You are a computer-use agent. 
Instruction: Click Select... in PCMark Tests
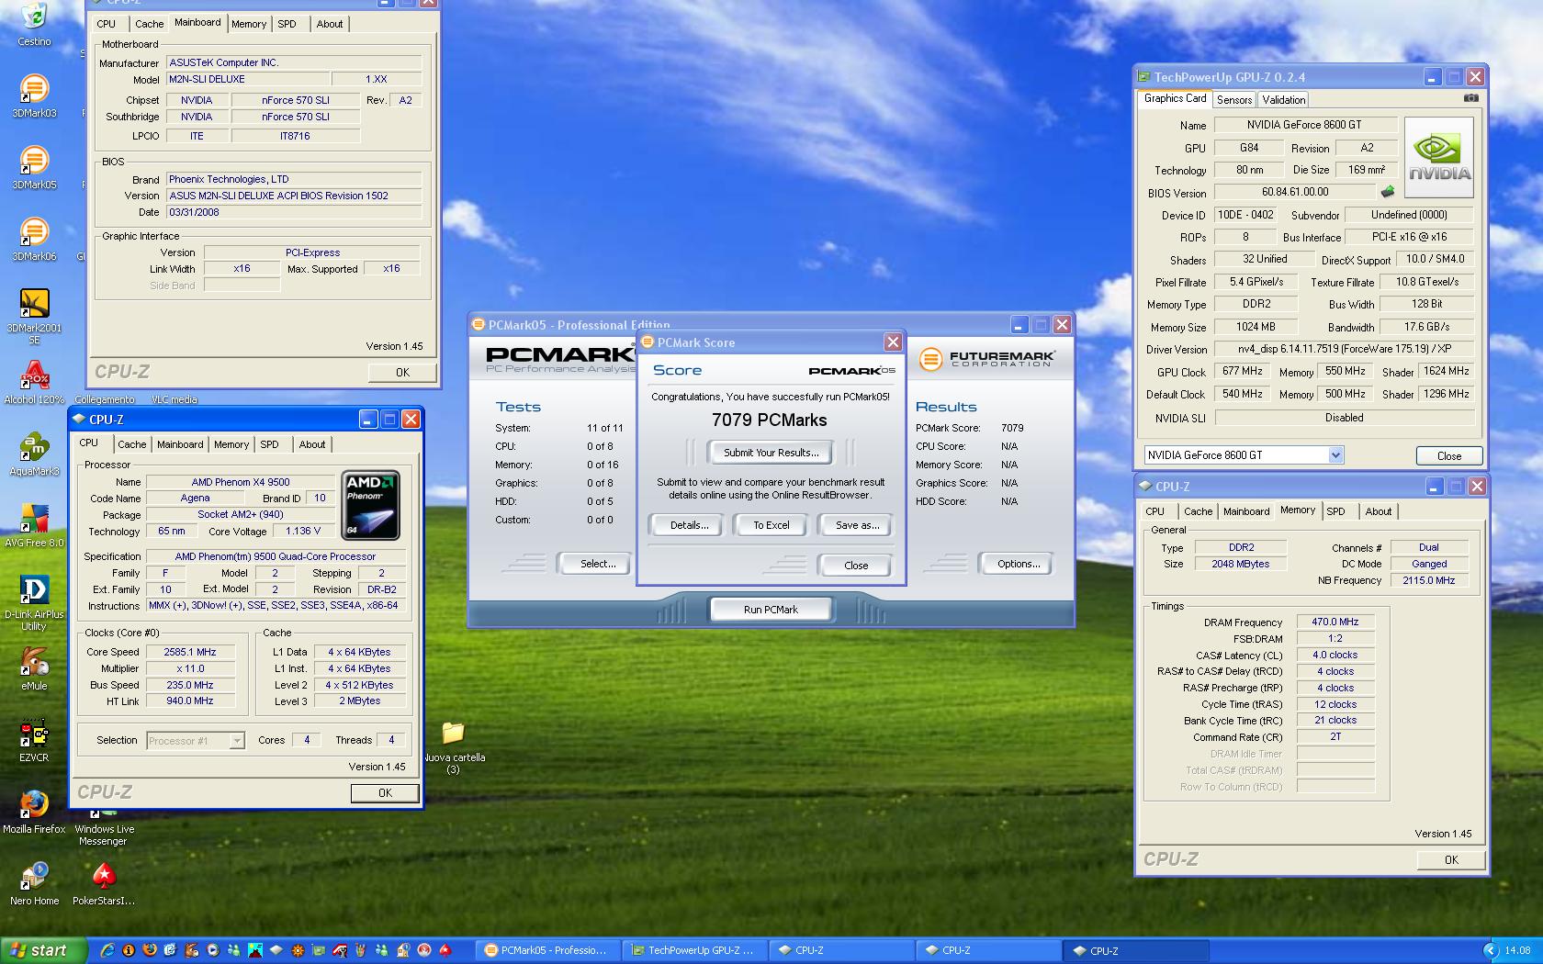(x=598, y=564)
